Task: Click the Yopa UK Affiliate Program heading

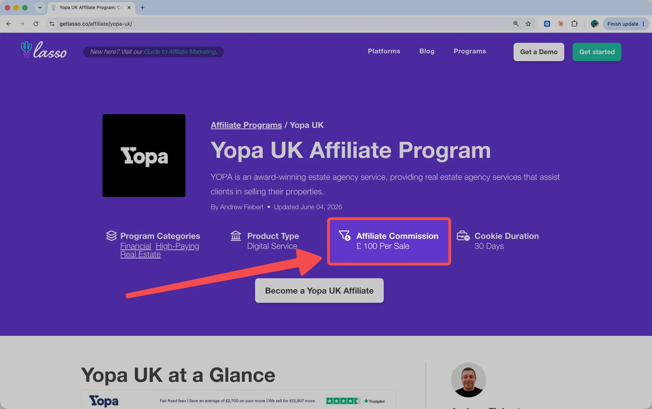Action: coord(350,150)
